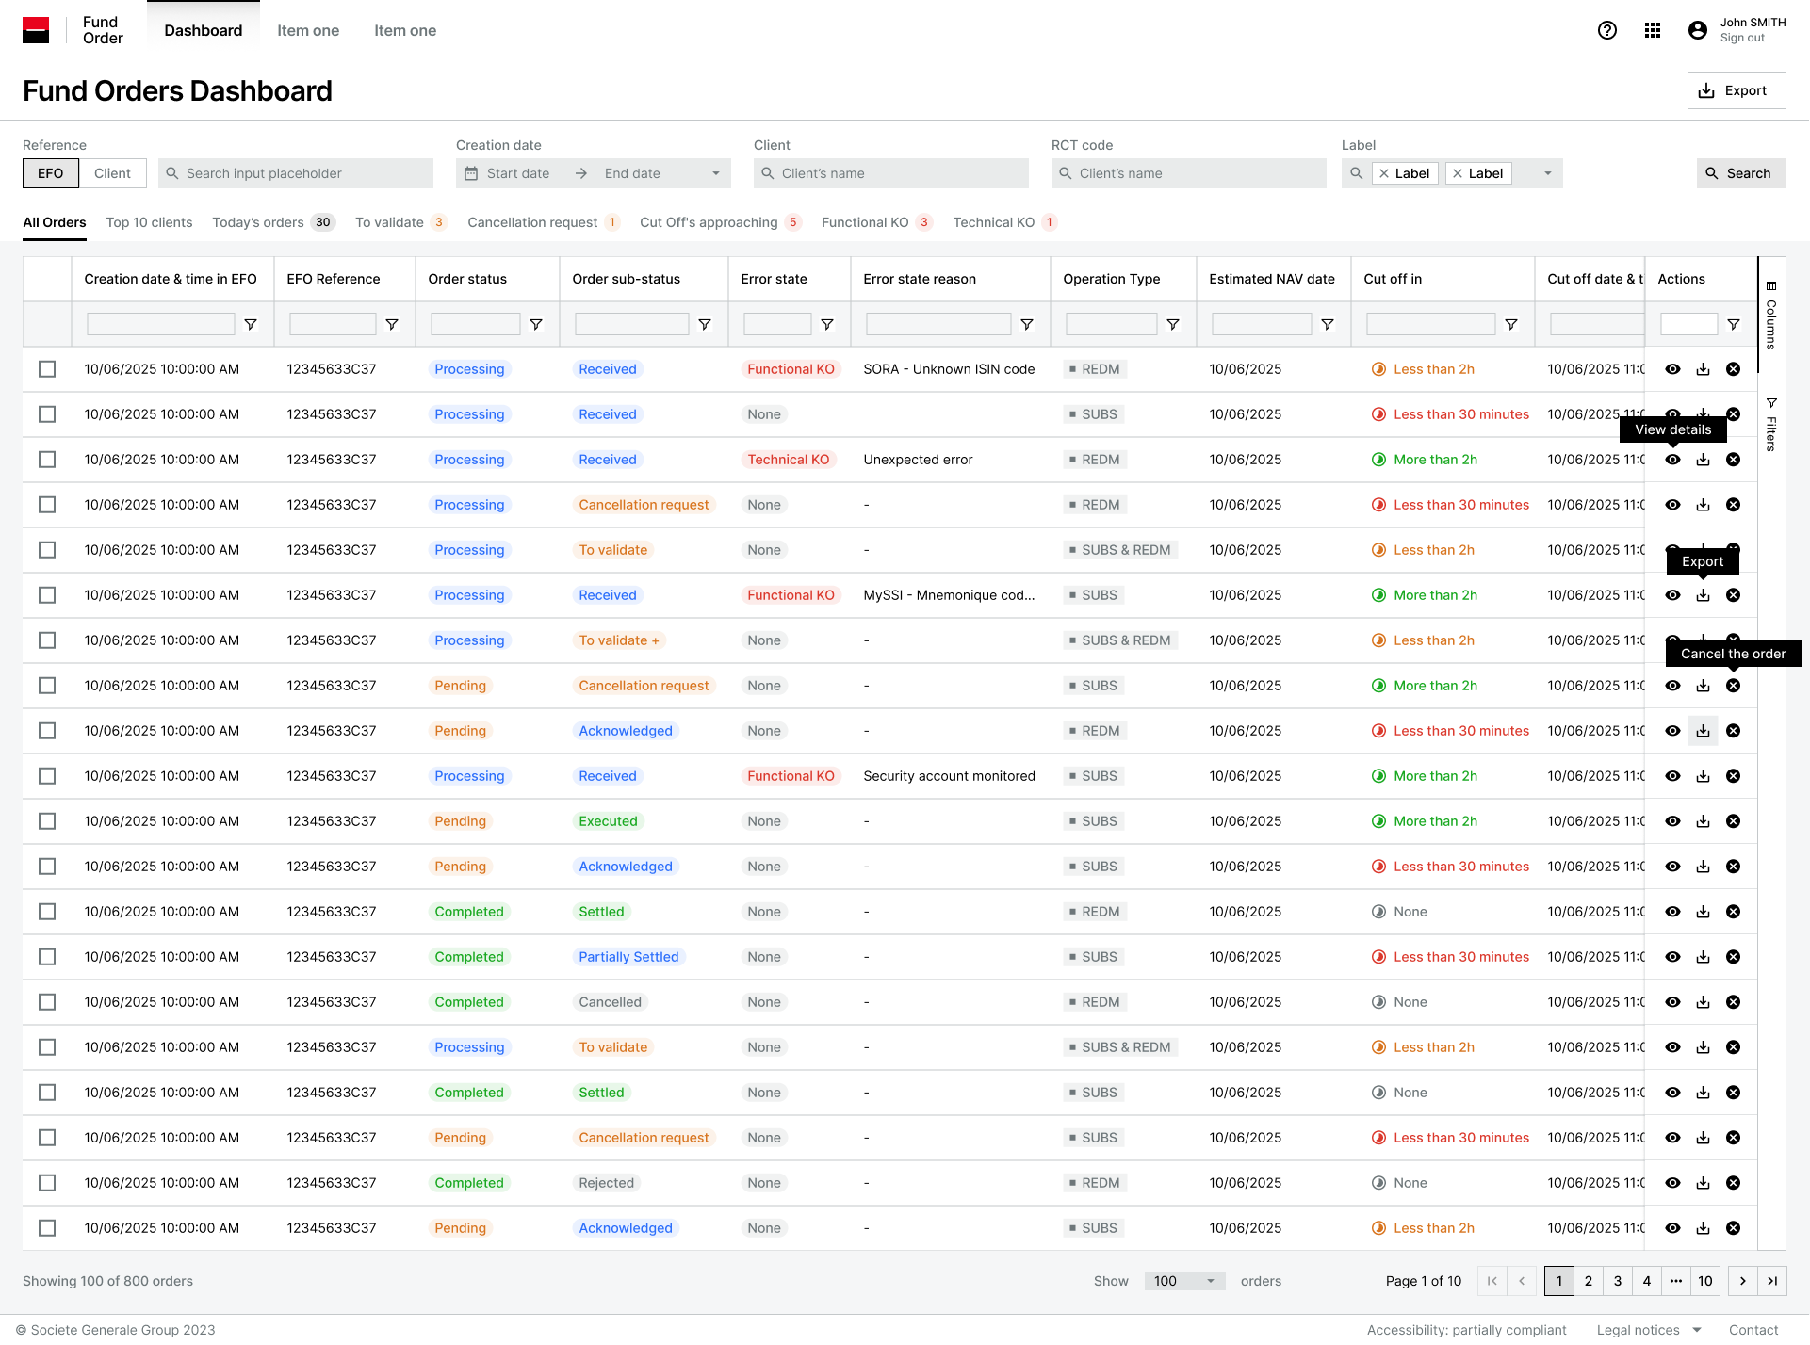Expand the Columns side panel

click(x=1771, y=315)
